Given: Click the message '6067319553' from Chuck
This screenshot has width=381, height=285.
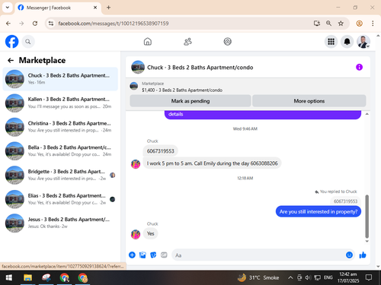Looking at the screenshot, I should 160,151.
